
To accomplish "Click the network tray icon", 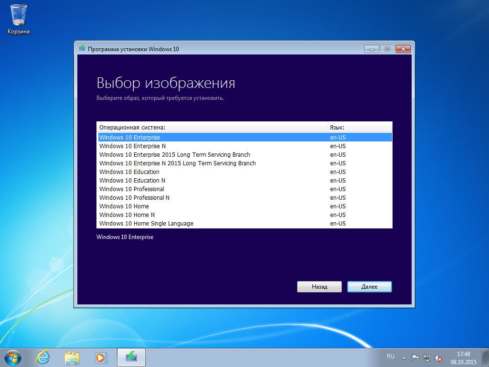I will (x=426, y=358).
